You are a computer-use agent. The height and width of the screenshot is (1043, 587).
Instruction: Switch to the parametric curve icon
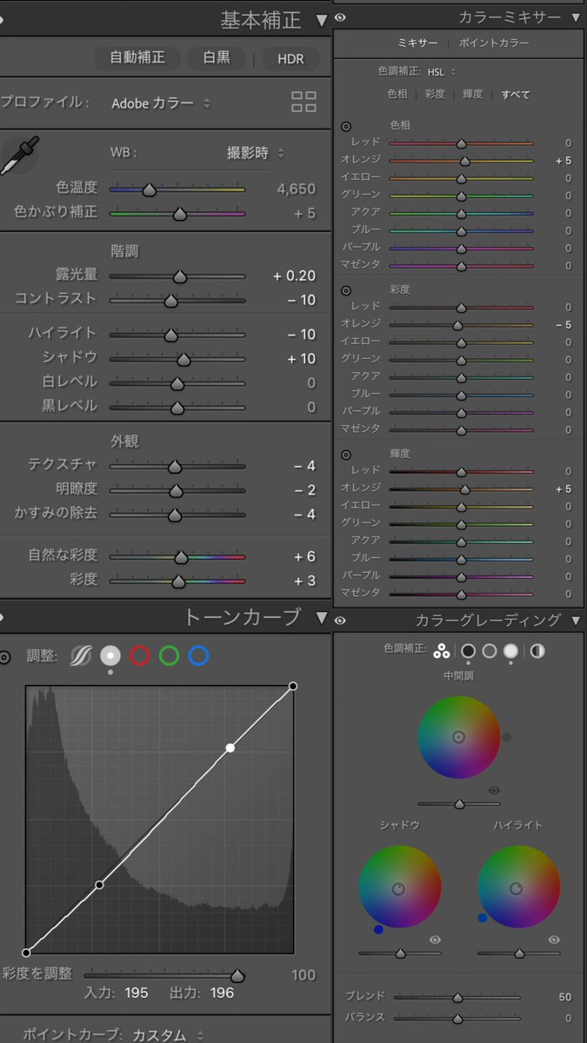(x=81, y=656)
